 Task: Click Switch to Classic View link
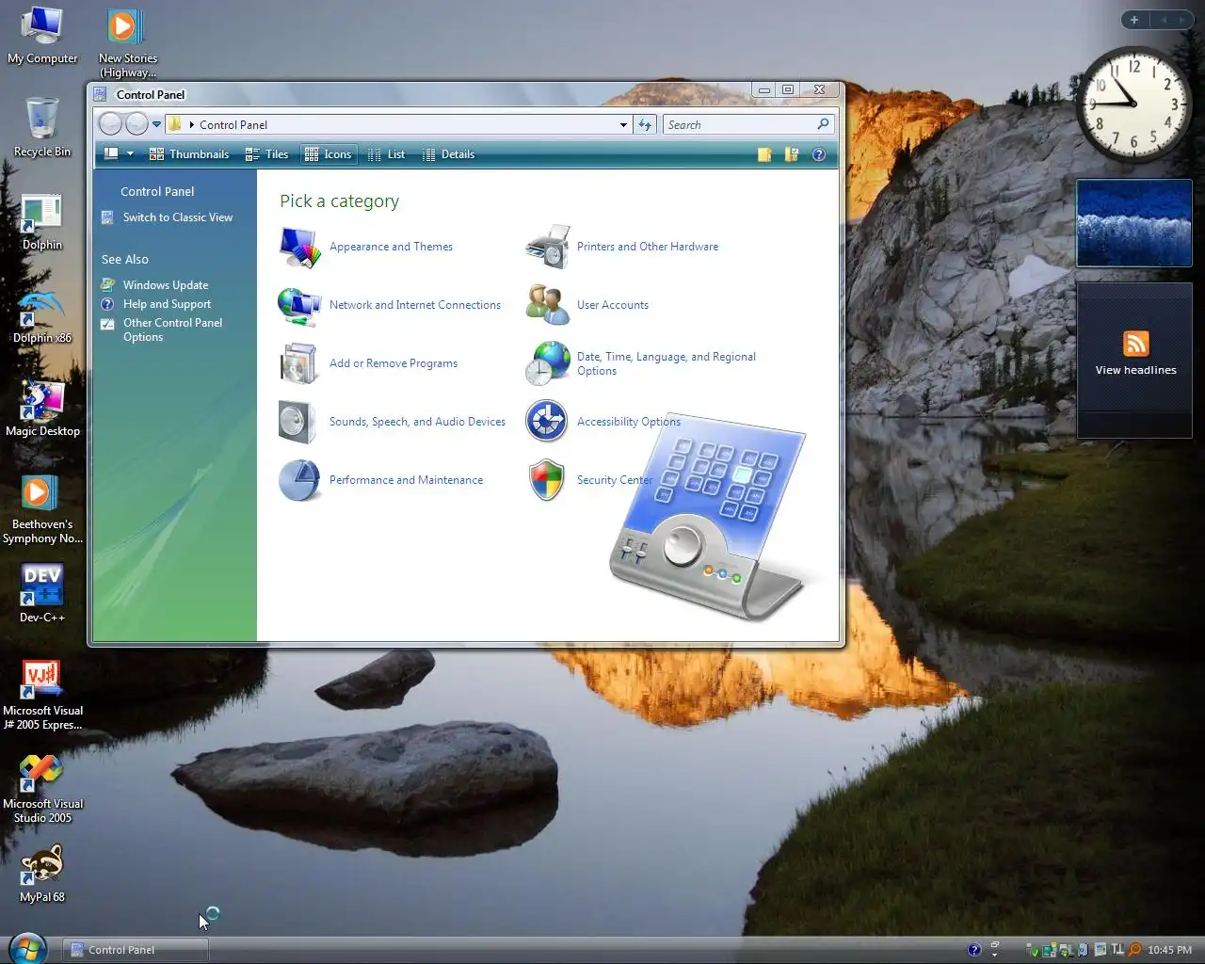click(x=178, y=217)
